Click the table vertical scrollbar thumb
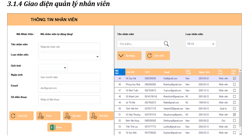Screen dimensions: 250x139 coord(240,99)
